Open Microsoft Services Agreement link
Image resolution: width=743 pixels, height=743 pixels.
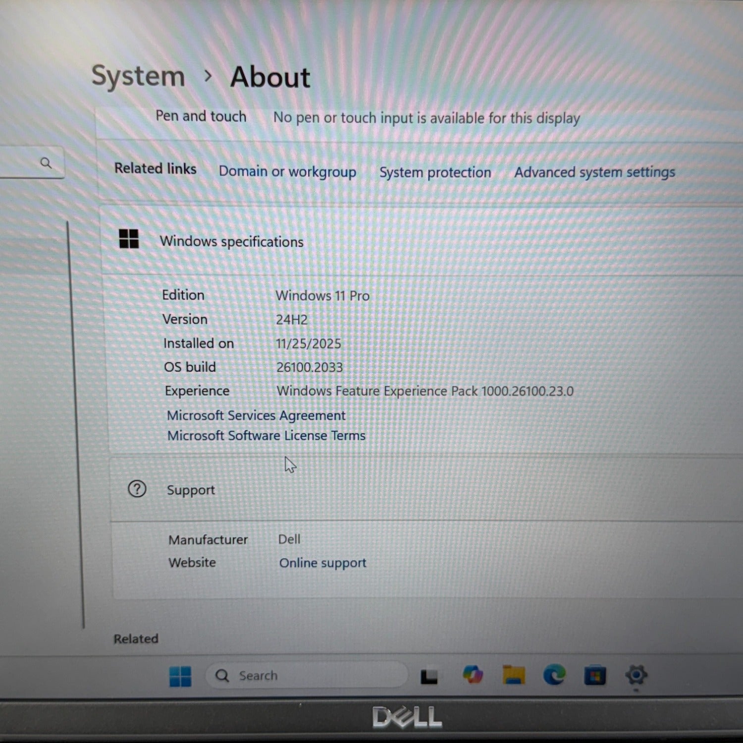pyautogui.click(x=256, y=415)
